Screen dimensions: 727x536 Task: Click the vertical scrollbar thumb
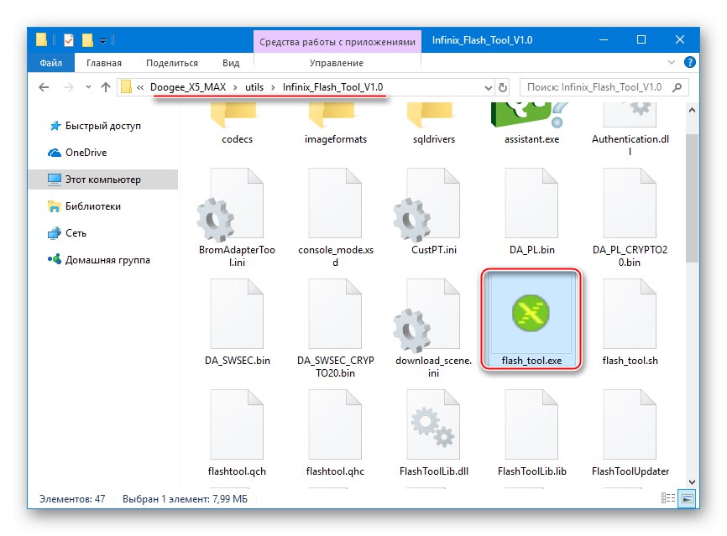pyautogui.click(x=692, y=198)
